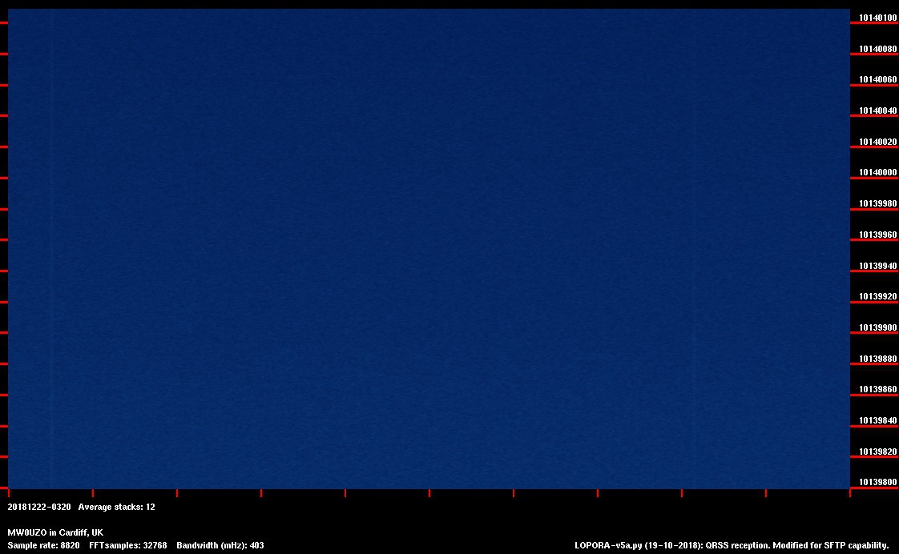Select the 10139800 frequency label
Image resolution: width=899 pixels, height=554 pixels.
pos(877,482)
